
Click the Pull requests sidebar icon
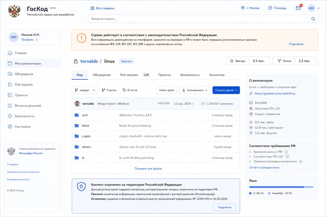[10, 85]
